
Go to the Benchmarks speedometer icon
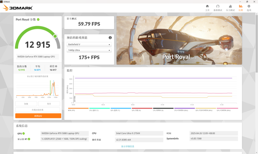coord(218,6)
